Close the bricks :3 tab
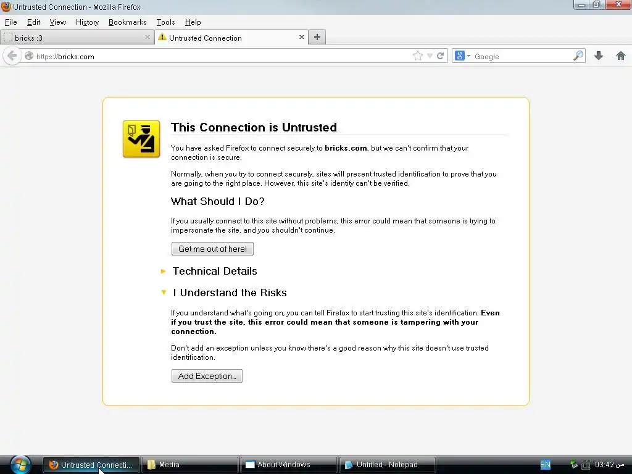632x474 pixels. click(148, 37)
